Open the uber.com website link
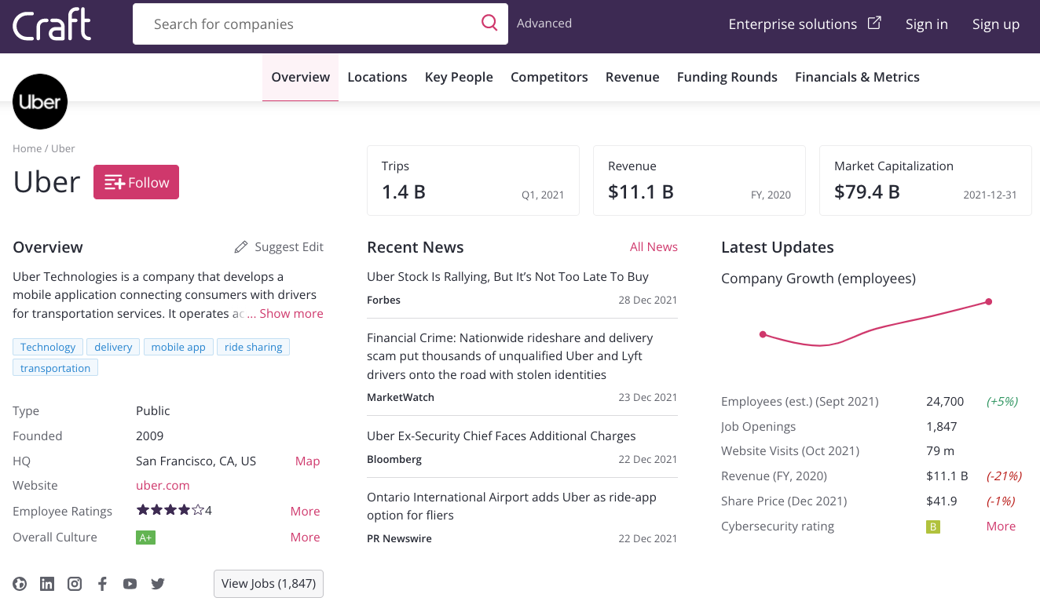The width and height of the screenshot is (1040, 605). click(x=163, y=485)
